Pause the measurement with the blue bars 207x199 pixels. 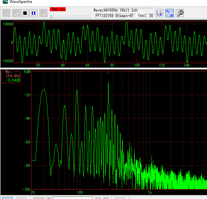click(x=34, y=13)
